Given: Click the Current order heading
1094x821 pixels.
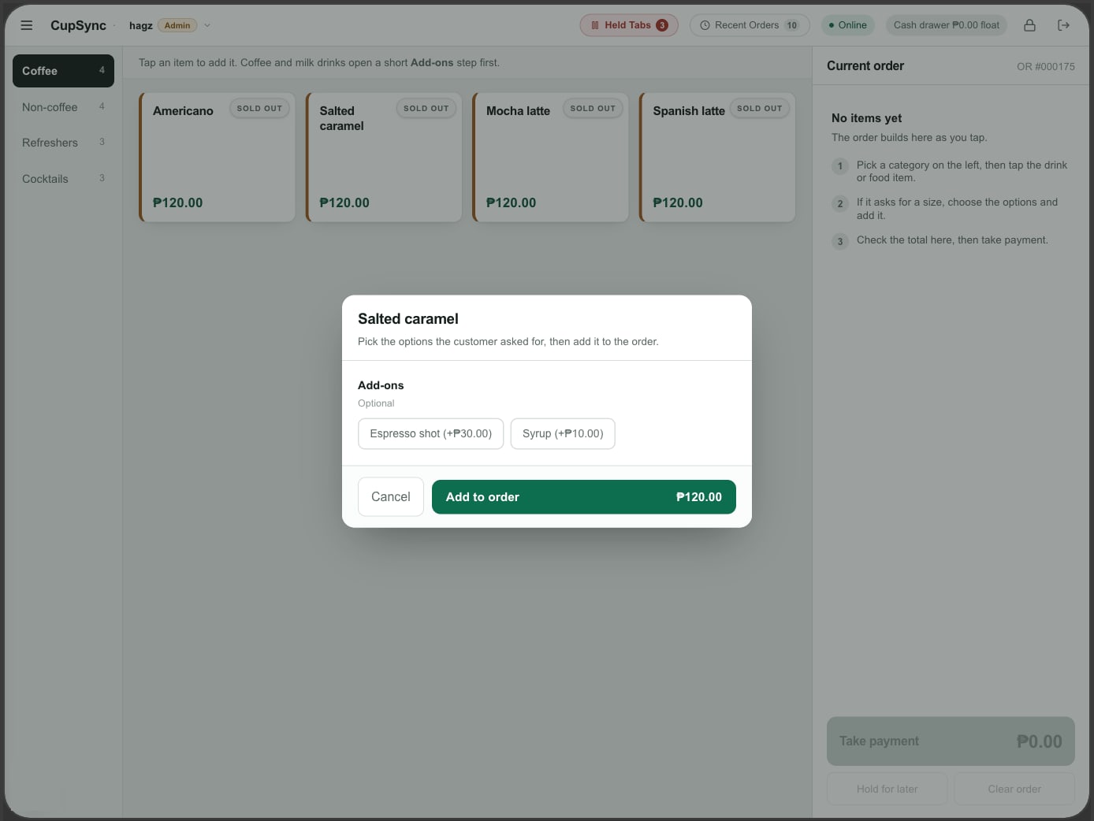Looking at the screenshot, I should click(x=865, y=66).
